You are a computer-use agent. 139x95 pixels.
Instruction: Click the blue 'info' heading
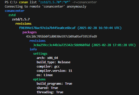[33, 49]
